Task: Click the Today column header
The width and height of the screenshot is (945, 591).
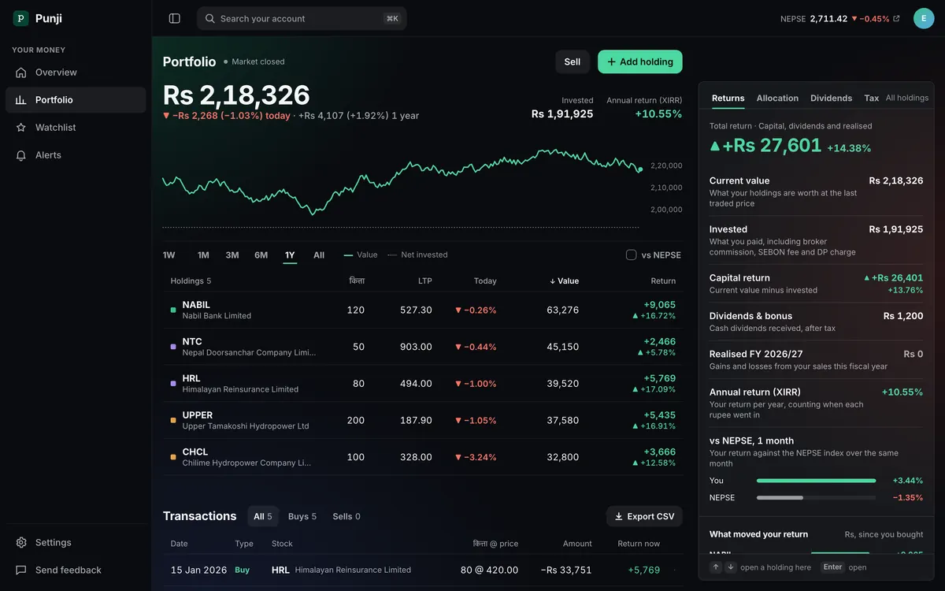Action: [485, 281]
